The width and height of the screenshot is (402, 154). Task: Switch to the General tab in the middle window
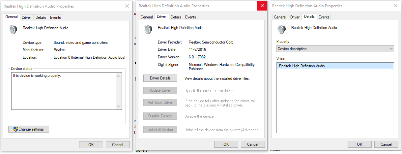pyautogui.click(x=147, y=17)
